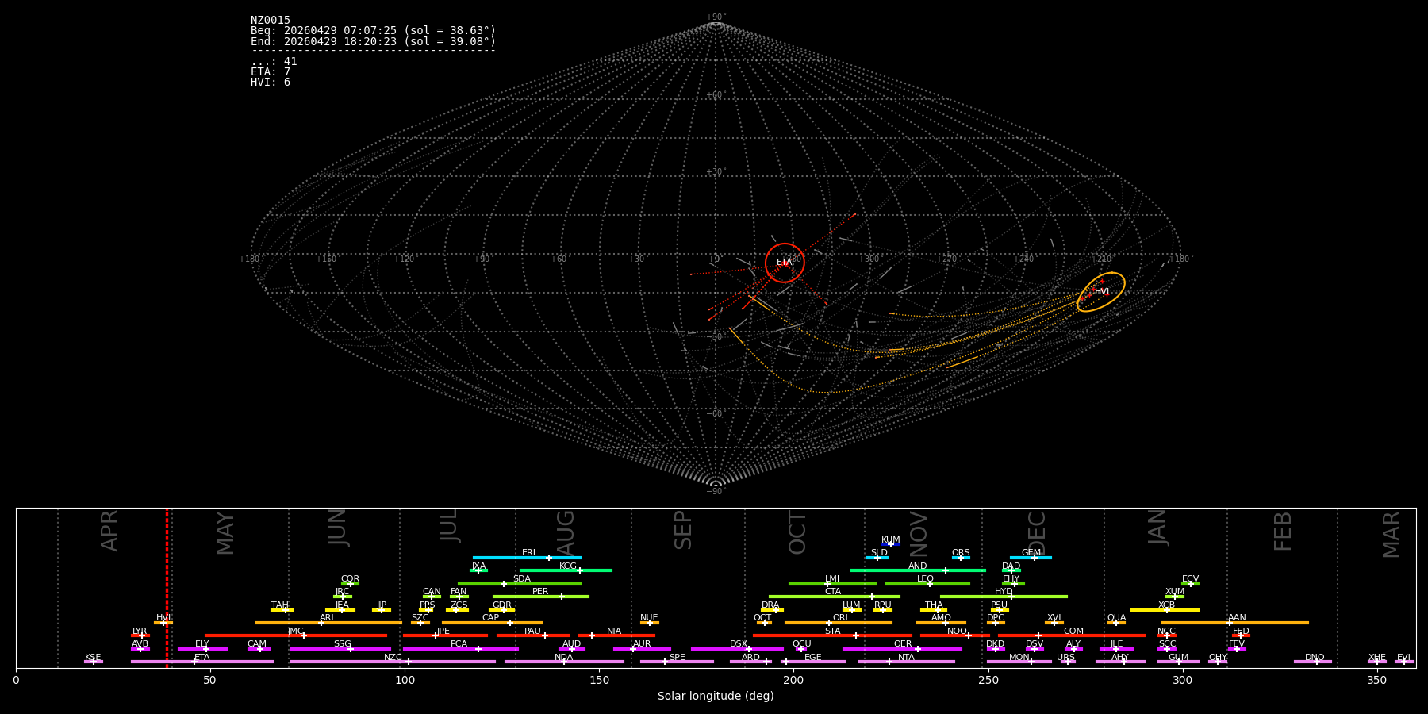Click the DNO shower label on timeline

tap(1315, 658)
